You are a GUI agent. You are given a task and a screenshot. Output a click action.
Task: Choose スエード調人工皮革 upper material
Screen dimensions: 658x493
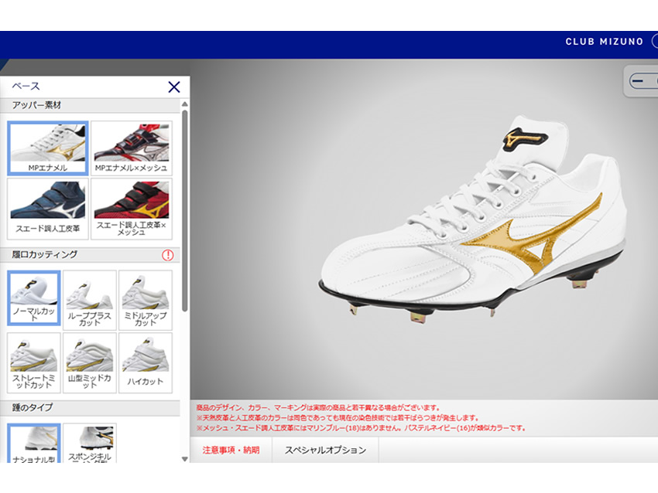pos(48,209)
